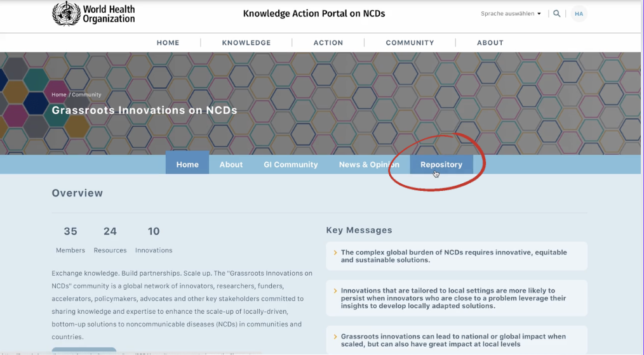Expand the 'complex global burden' key message
Viewport: 644px width, 355px height.
pyautogui.click(x=456, y=256)
